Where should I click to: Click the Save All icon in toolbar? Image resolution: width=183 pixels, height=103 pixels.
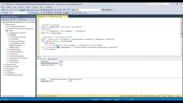(24, 10)
